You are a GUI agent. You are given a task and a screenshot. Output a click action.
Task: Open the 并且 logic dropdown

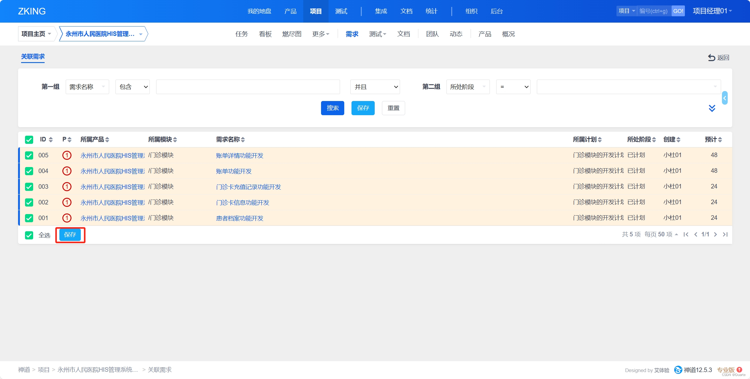point(375,87)
